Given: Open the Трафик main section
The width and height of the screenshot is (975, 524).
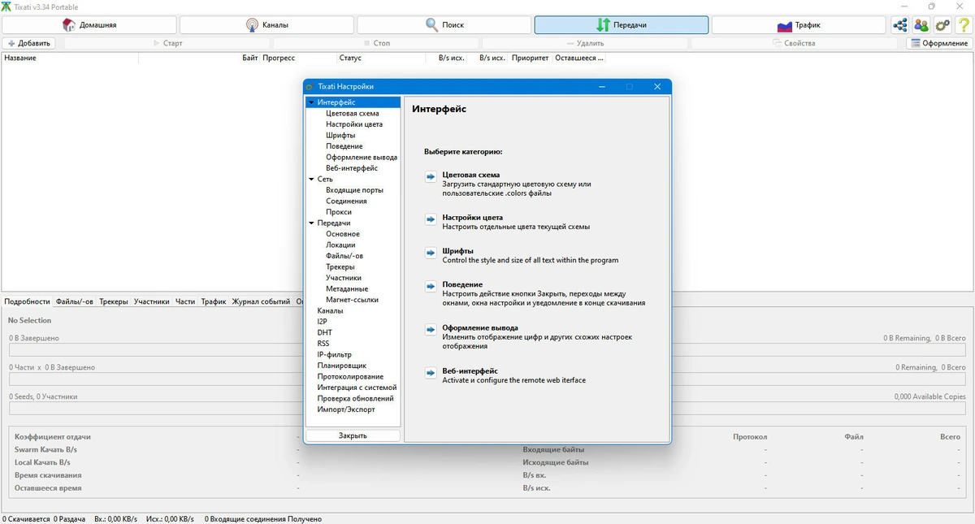Looking at the screenshot, I should [799, 25].
